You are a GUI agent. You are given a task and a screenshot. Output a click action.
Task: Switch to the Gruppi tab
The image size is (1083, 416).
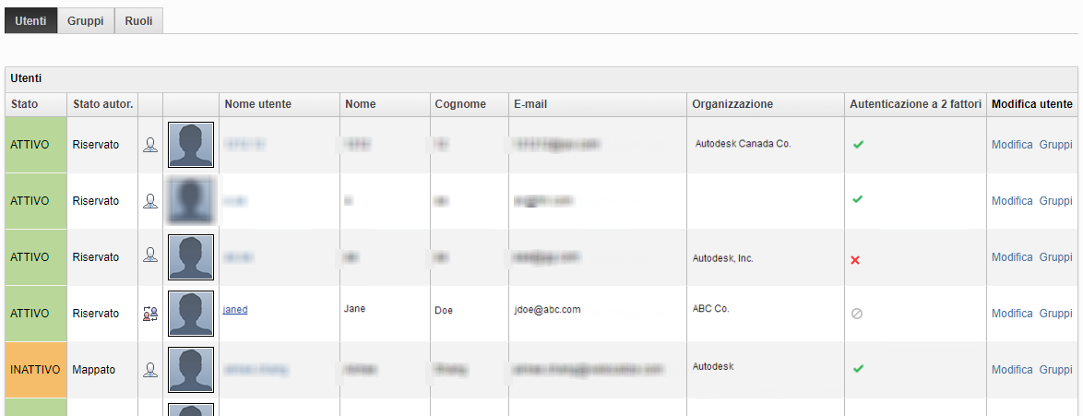tap(85, 20)
